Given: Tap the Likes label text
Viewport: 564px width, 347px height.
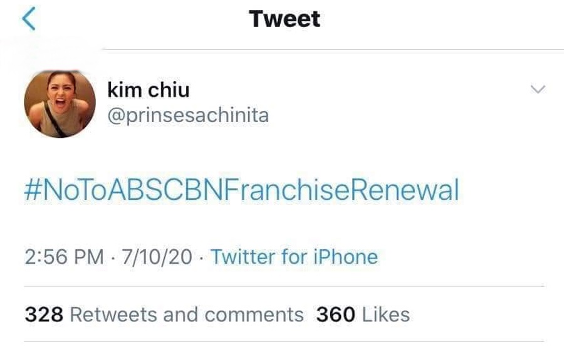Looking at the screenshot, I should click(386, 314).
